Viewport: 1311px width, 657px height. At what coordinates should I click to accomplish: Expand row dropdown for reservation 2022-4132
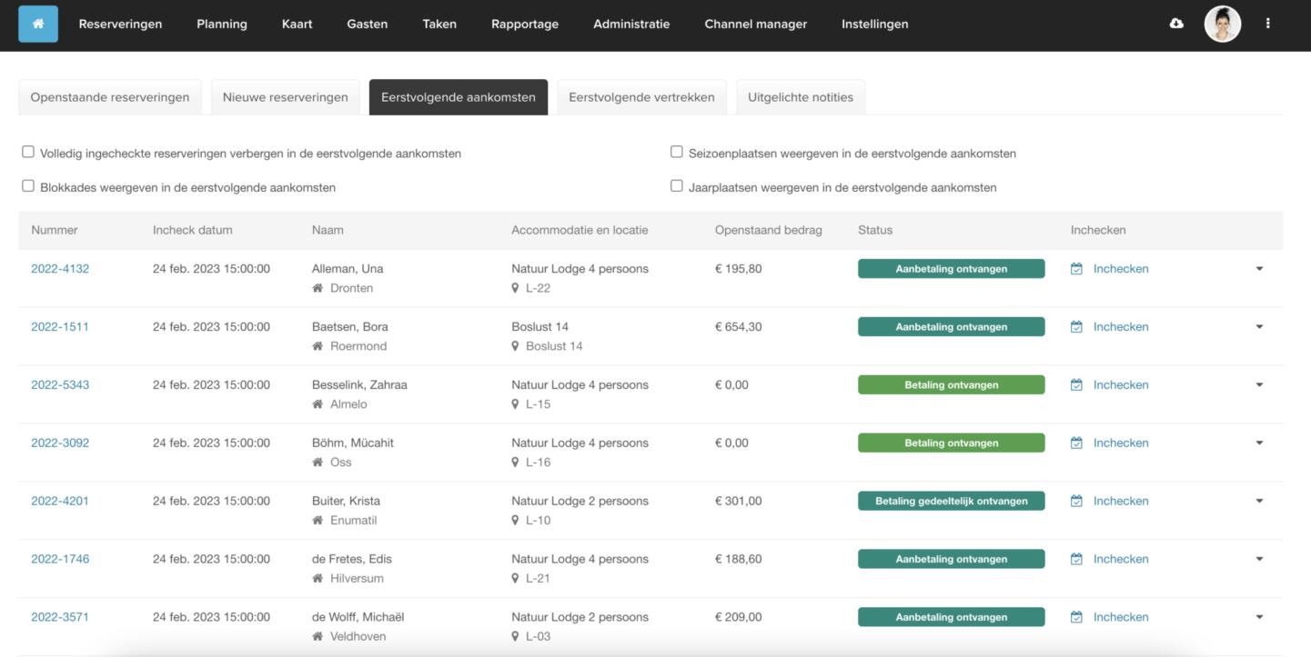click(1259, 269)
